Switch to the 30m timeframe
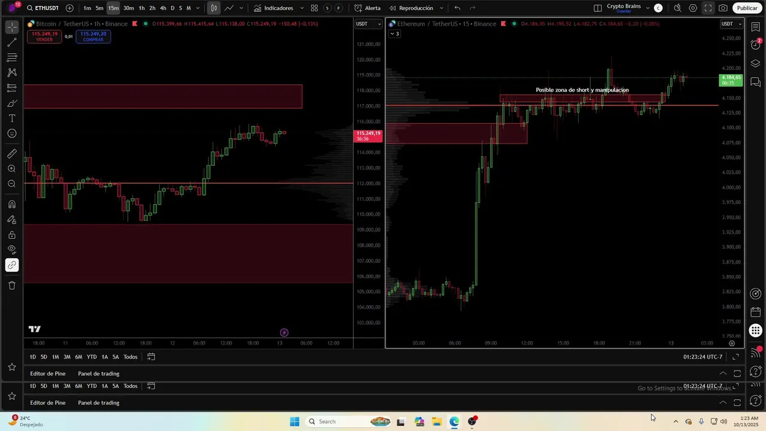The image size is (766, 431). point(128,8)
